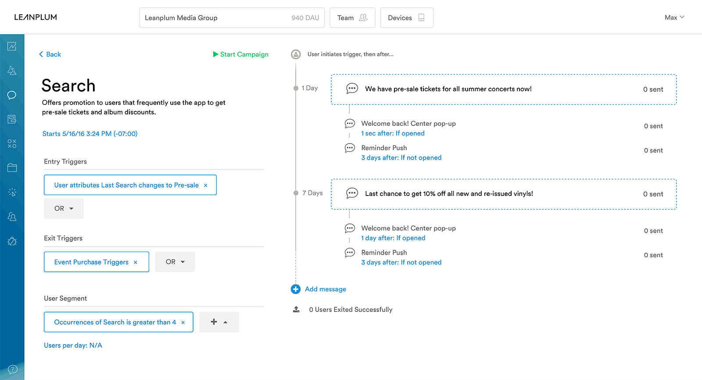Click the folder icon in sidebar
The height and width of the screenshot is (380, 702).
(12, 167)
